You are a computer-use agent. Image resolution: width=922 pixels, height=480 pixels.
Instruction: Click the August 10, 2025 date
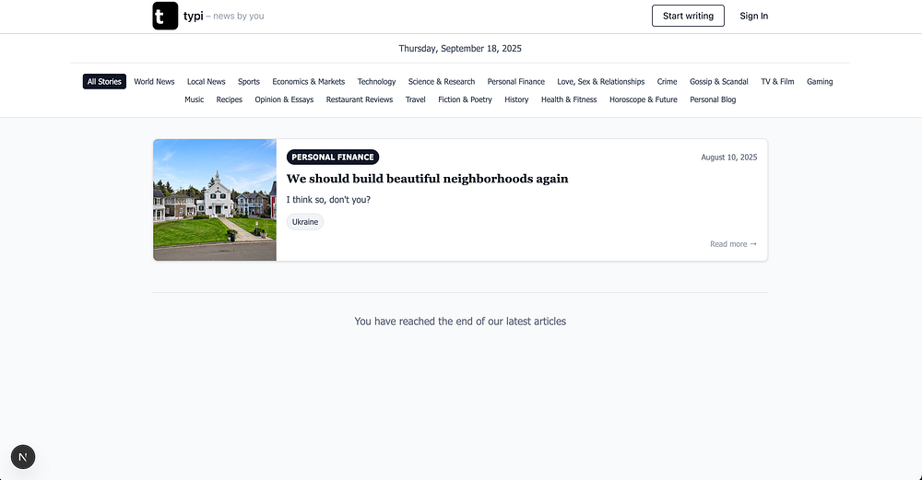click(x=729, y=157)
